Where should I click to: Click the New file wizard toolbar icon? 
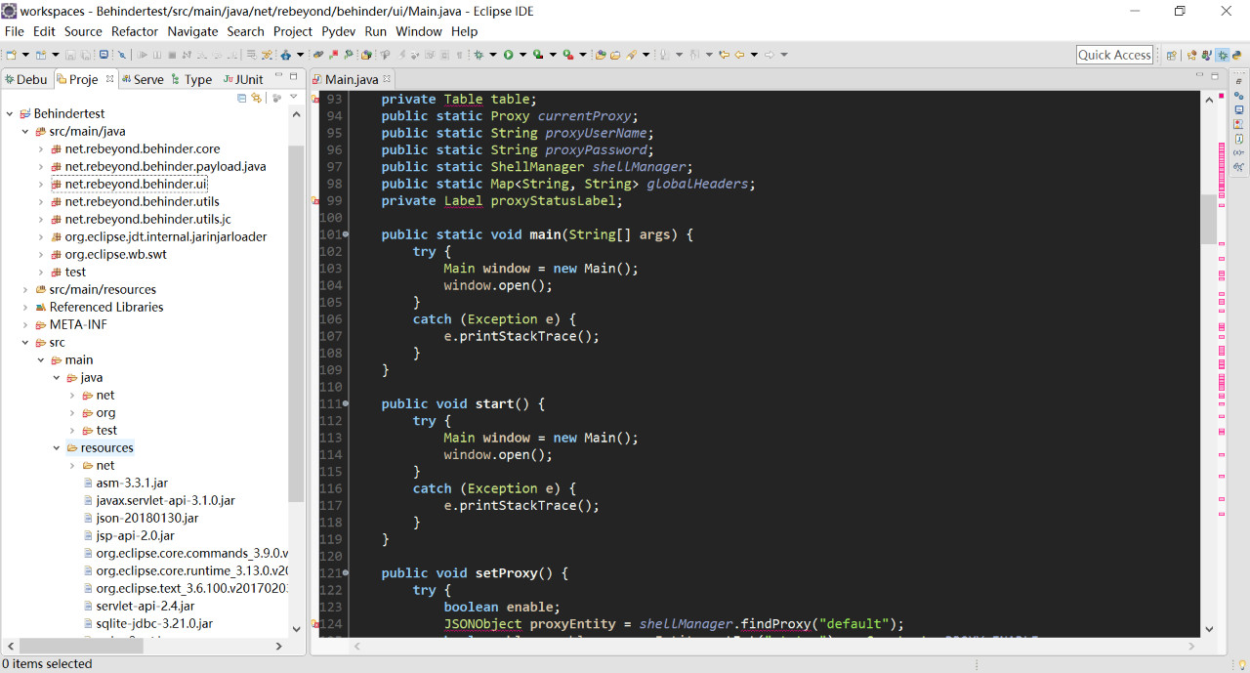coord(11,55)
